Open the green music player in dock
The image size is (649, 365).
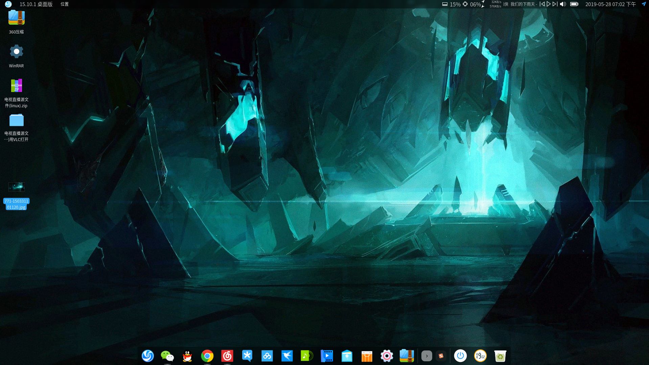point(307,356)
